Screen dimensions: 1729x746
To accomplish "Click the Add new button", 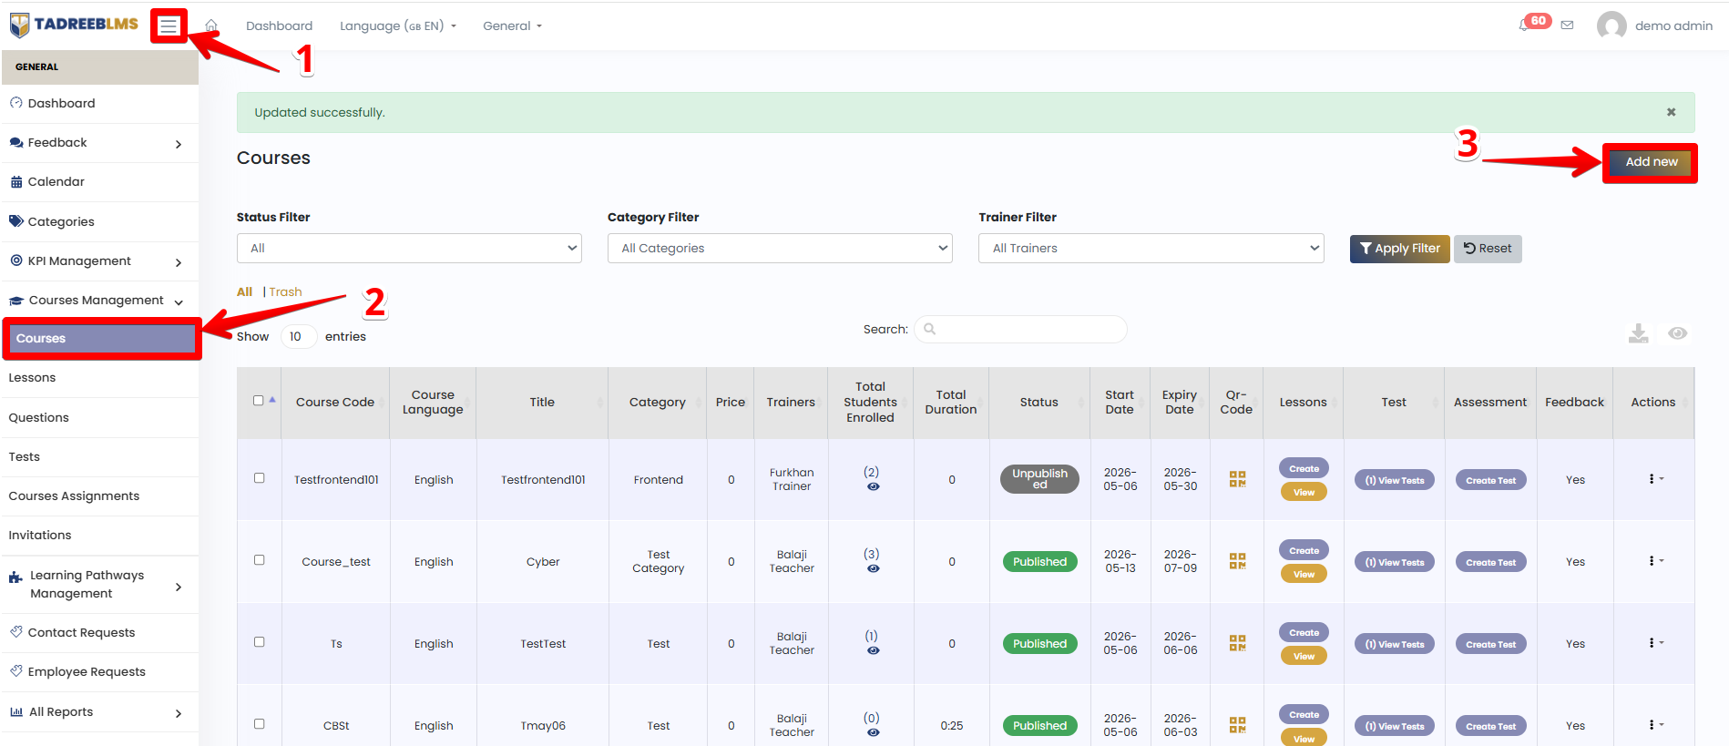I will pos(1651,162).
